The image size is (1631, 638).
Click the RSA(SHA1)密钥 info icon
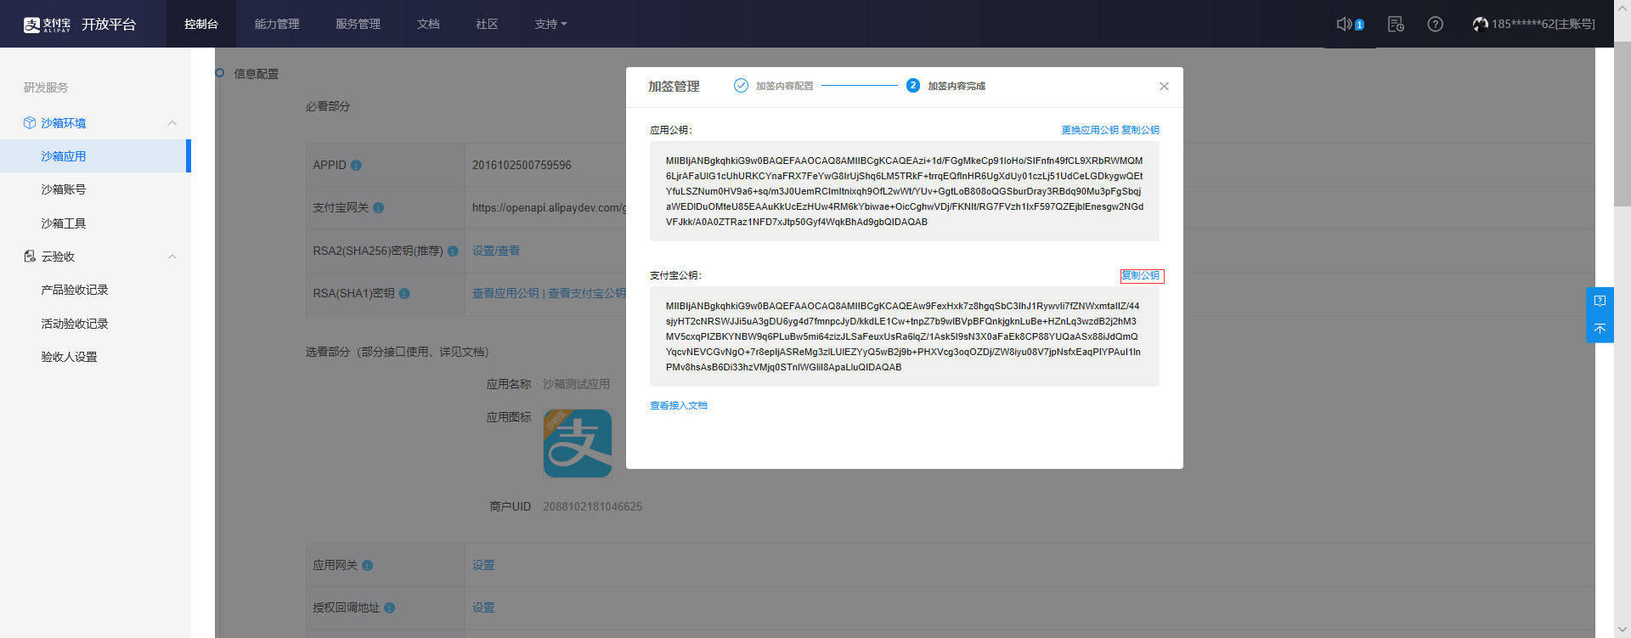404,294
